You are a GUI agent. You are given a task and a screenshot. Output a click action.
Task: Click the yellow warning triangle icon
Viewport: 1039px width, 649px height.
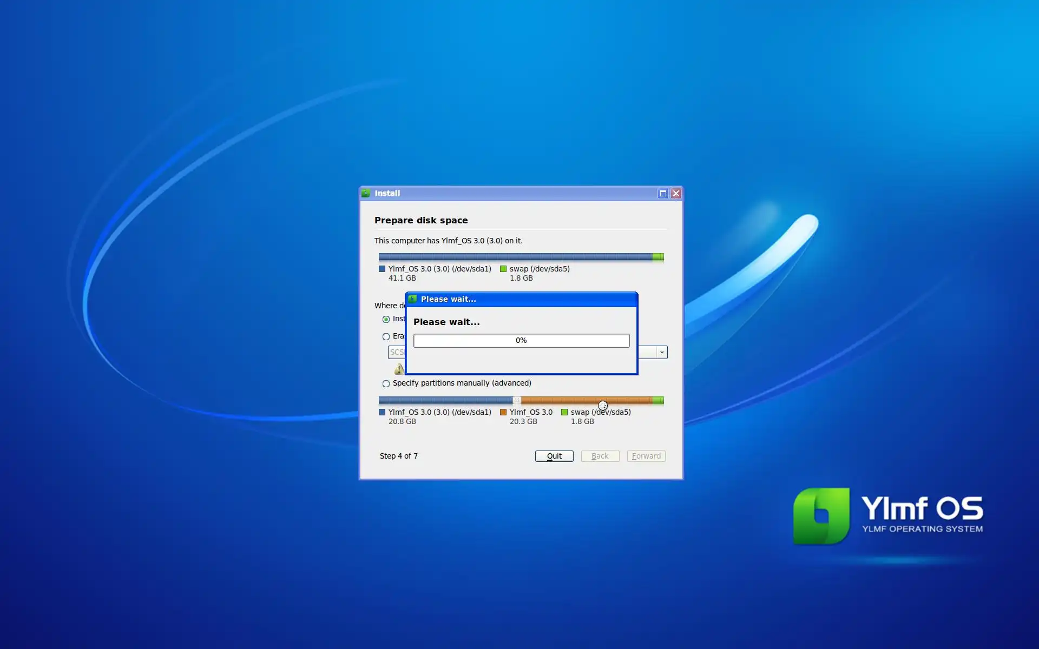pyautogui.click(x=399, y=369)
